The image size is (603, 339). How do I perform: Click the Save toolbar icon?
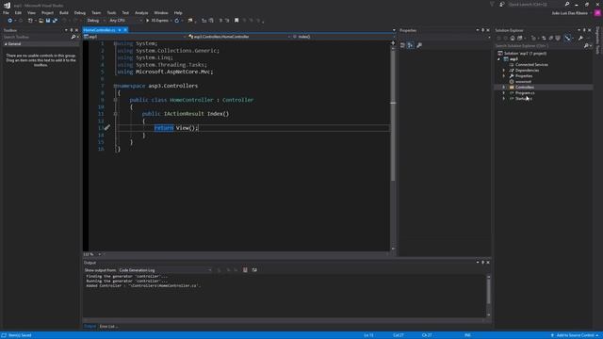point(48,21)
